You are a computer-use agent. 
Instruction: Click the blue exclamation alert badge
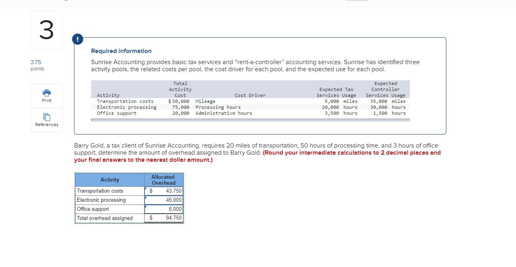pos(77,39)
